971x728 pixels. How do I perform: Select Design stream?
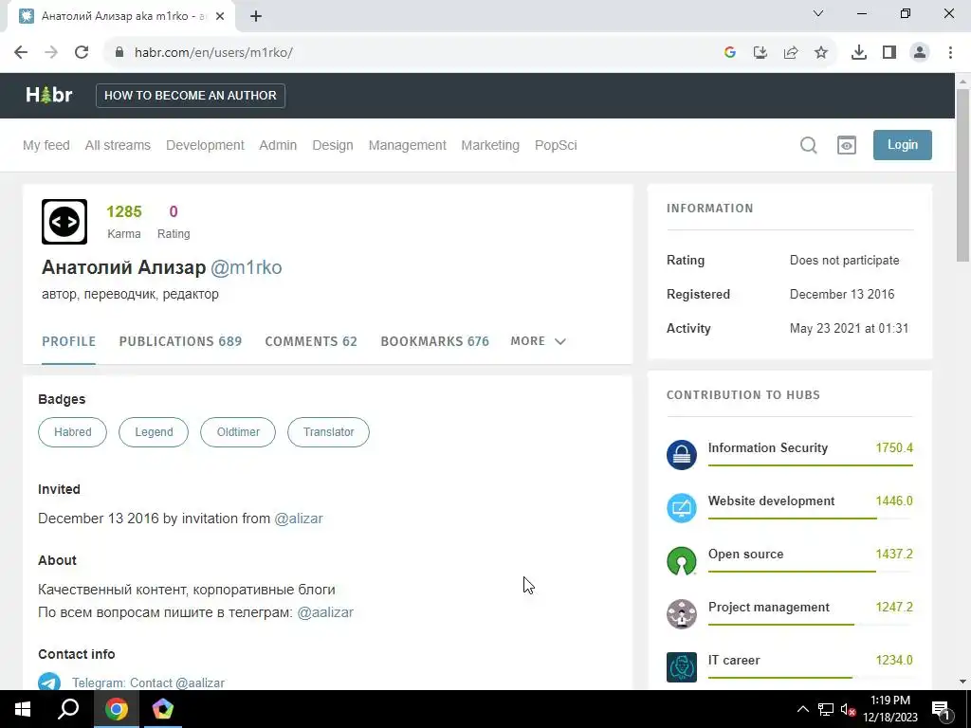point(333,145)
